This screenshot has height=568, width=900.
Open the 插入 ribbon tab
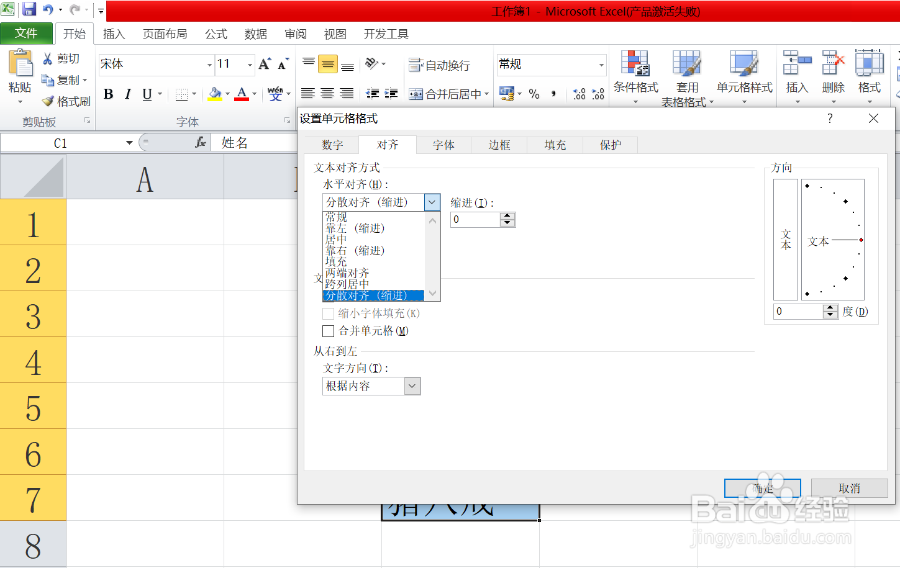pyautogui.click(x=114, y=34)
